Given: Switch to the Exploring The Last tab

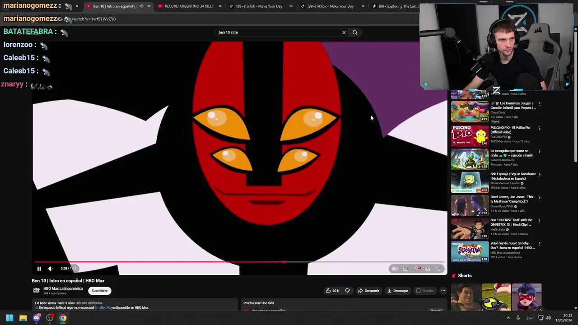Looking at the screenshot, I should coord(394,6).
